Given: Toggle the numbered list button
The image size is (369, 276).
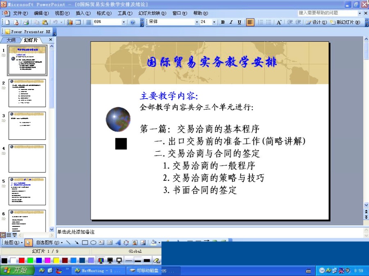Looking at the screenshot, I should (260, 22).
